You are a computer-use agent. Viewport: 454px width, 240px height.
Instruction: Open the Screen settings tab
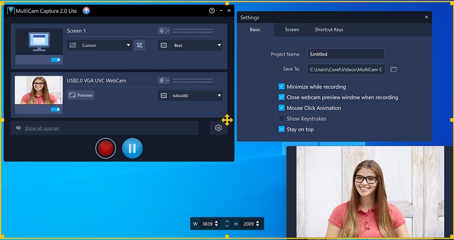pos(292,30)
